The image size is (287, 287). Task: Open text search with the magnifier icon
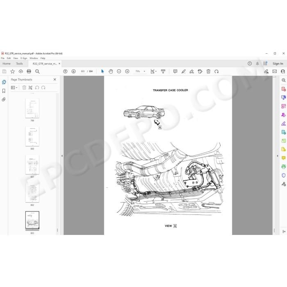[x=37, y=71]
